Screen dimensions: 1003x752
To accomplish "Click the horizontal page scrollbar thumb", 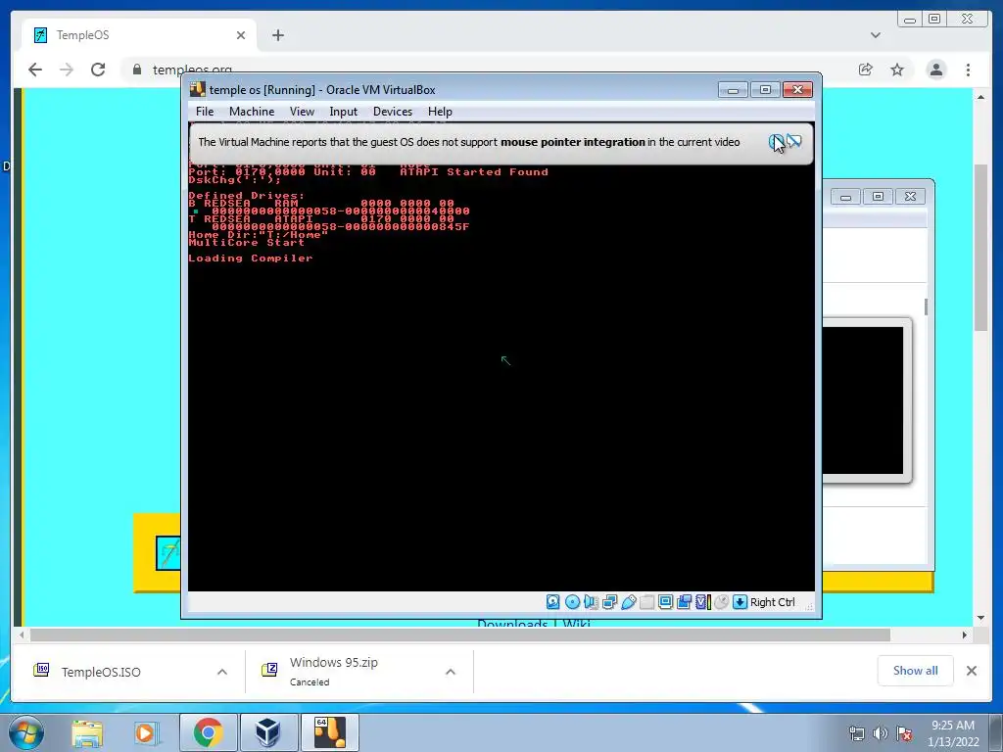I will coord(460,634).
